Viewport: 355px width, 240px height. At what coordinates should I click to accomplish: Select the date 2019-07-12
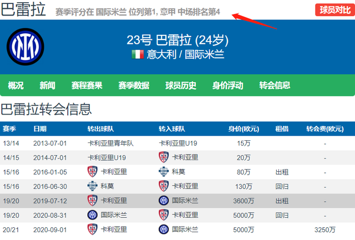point(50,201)
